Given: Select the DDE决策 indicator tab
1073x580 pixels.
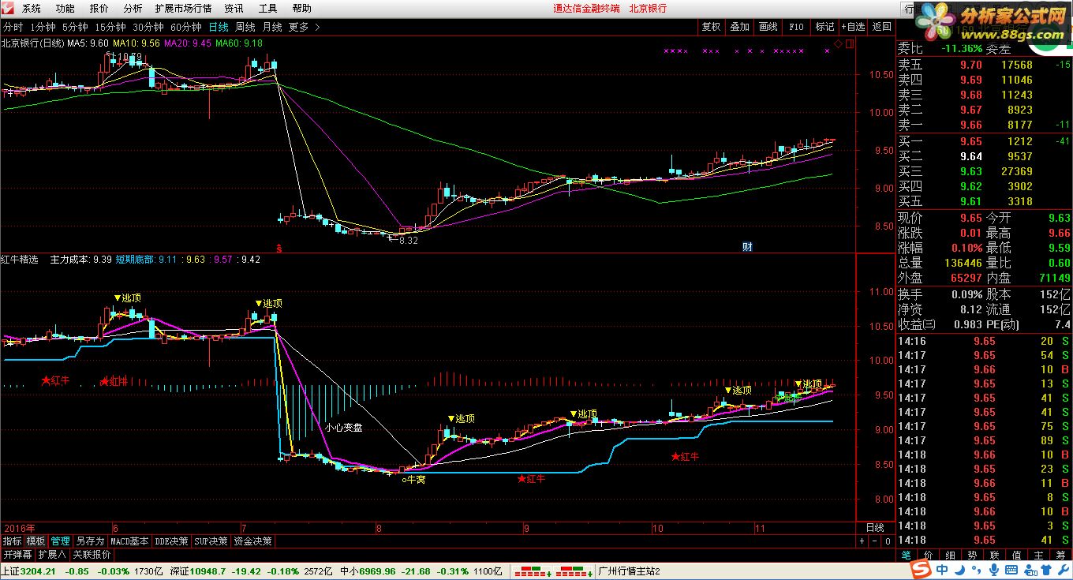Looking at the screenshot, I should pos(171,541).
